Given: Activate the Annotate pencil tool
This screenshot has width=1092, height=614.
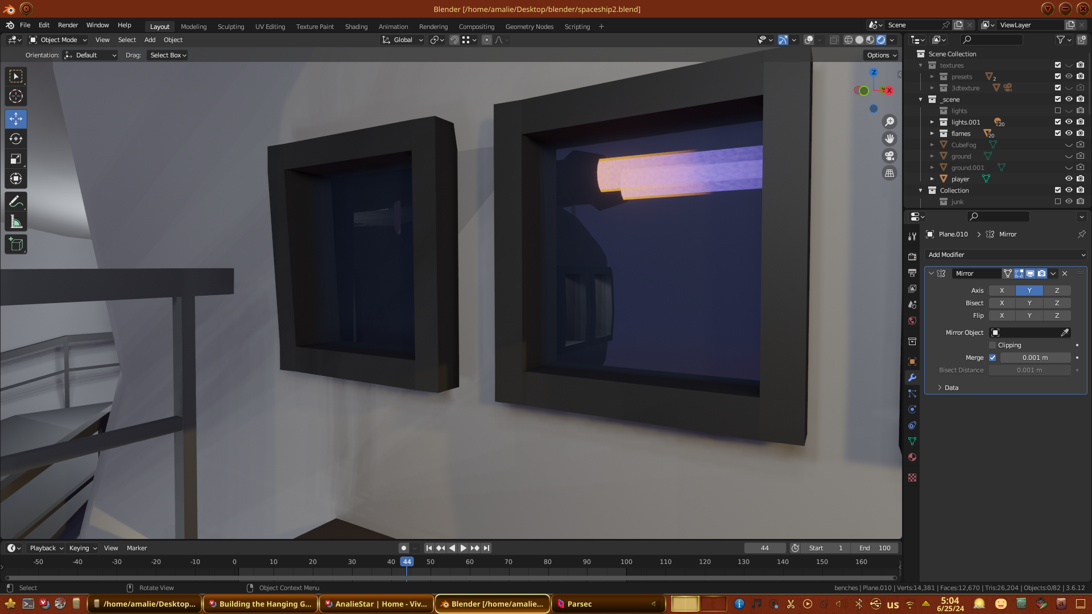Looking at the screenshot, I should 16,201.
